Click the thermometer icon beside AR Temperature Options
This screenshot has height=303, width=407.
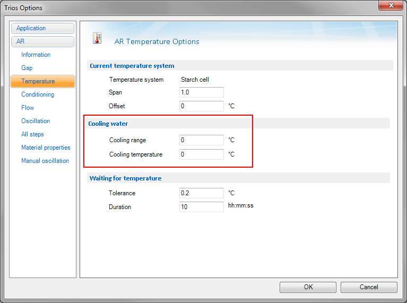pos(97,38)
